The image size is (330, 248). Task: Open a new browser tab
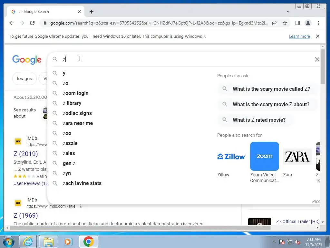click(x=91, y=12)
